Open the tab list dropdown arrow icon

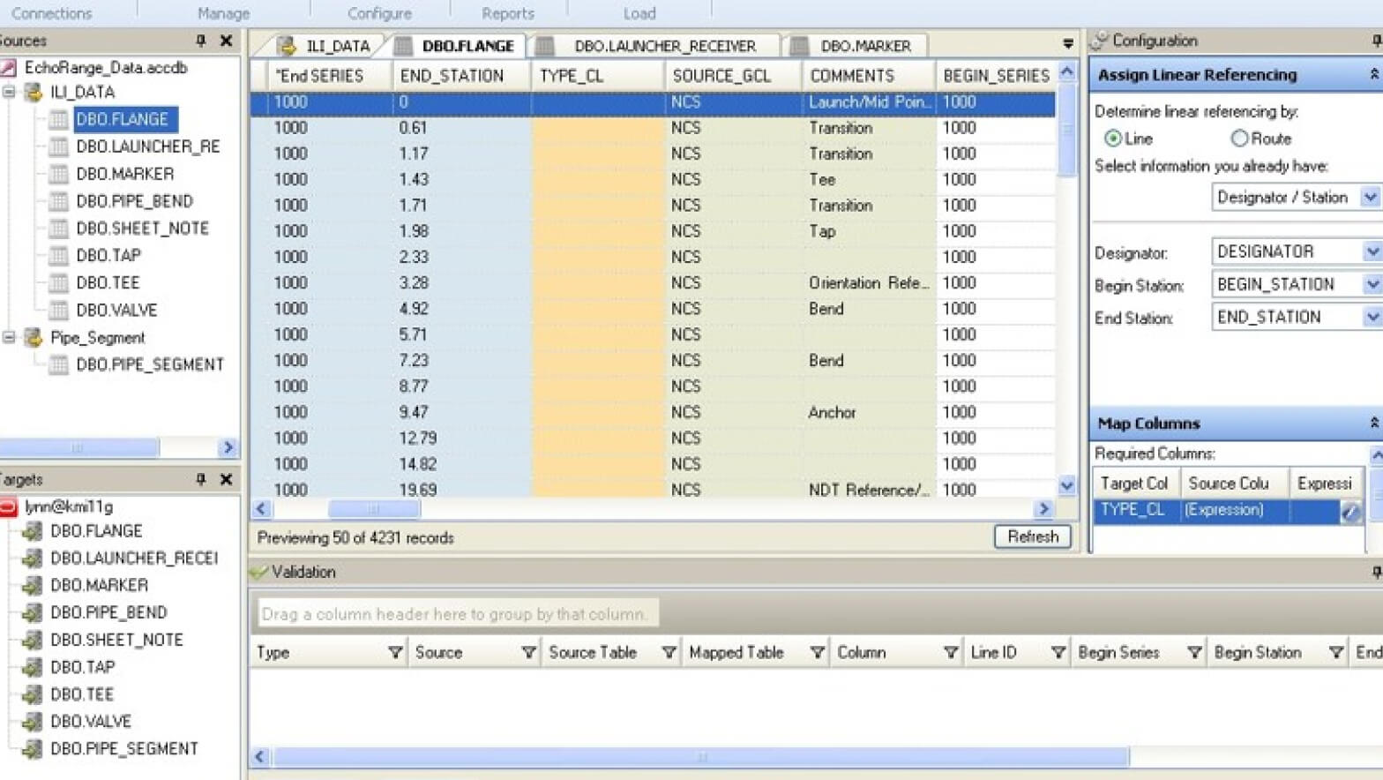[x=1067, y=44]
